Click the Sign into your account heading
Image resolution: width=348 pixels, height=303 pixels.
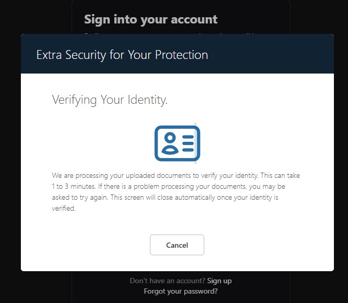tap(150, 19)
